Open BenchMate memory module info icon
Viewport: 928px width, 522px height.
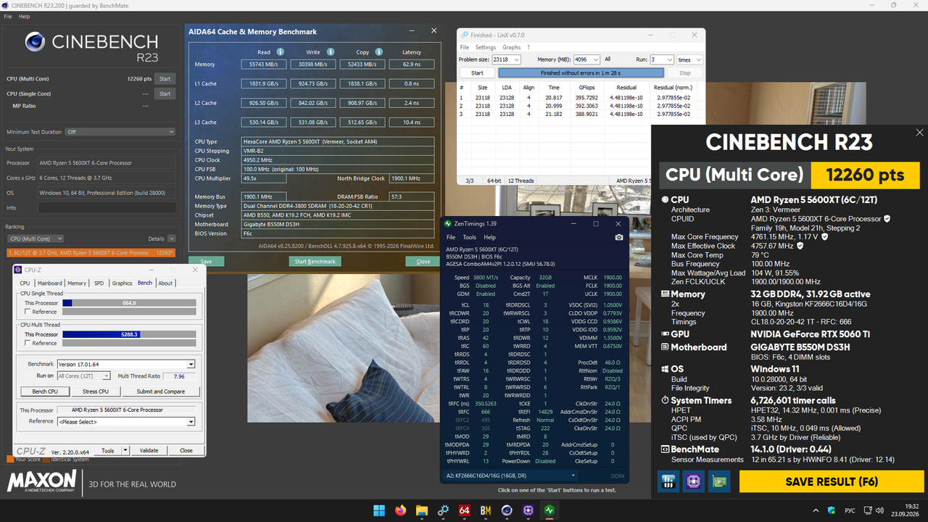coord(668,481)
